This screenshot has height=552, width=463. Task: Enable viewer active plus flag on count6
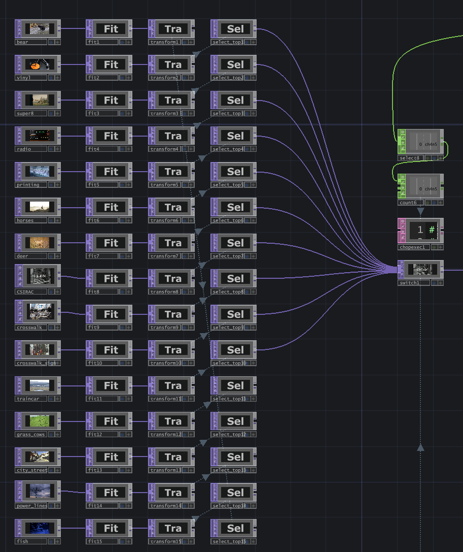point(440,203)
